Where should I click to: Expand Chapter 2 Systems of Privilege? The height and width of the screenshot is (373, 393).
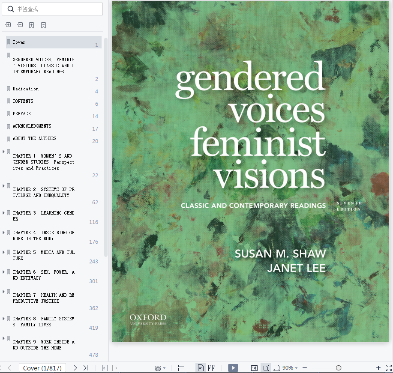point(3,186)
